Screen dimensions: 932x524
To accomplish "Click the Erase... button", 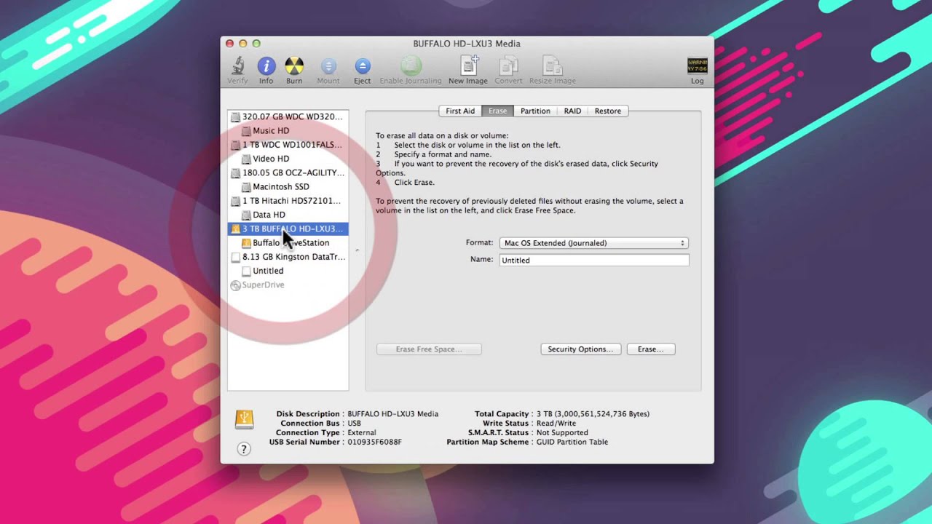I will 651,349.
